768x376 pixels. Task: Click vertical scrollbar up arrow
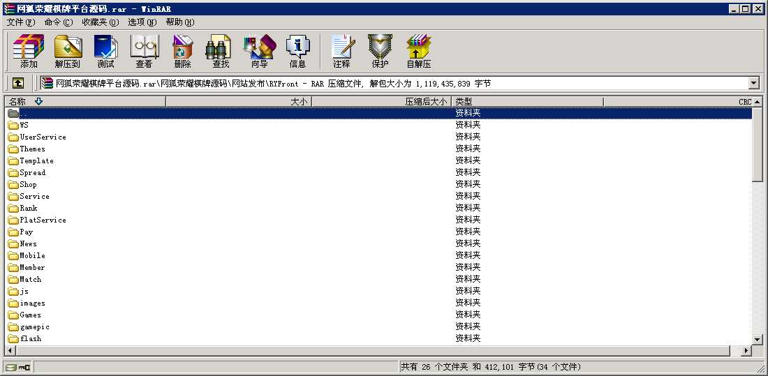758,102
